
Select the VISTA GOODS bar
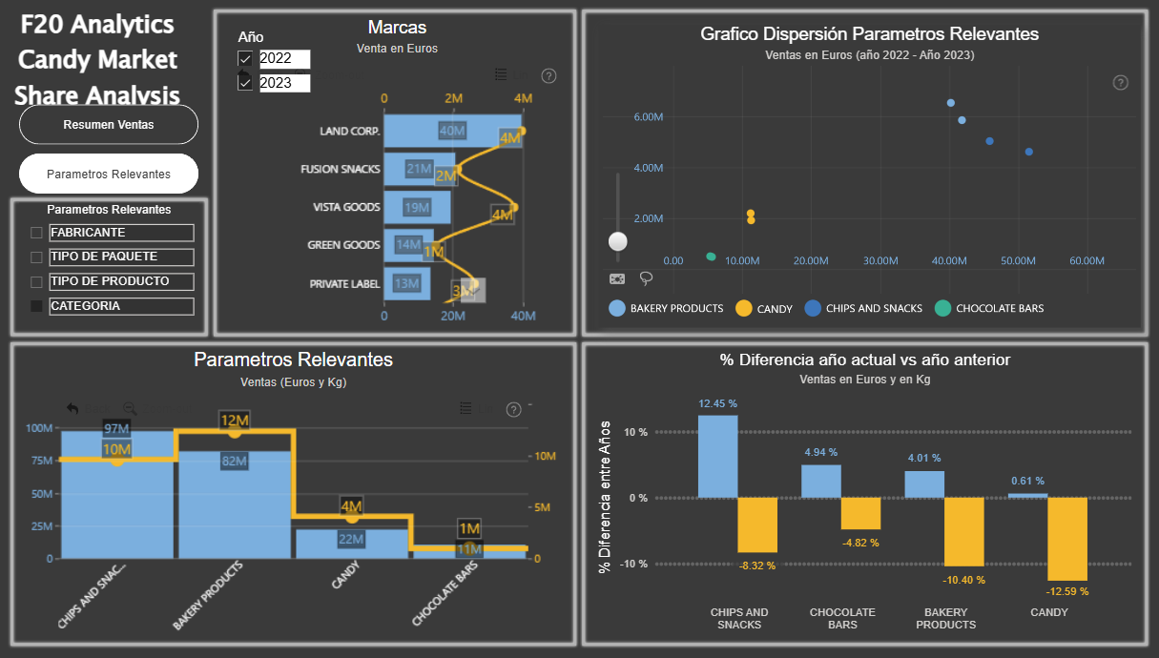[x=417, y=207]
